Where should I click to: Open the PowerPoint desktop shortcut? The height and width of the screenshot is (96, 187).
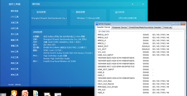pos(25,93)
